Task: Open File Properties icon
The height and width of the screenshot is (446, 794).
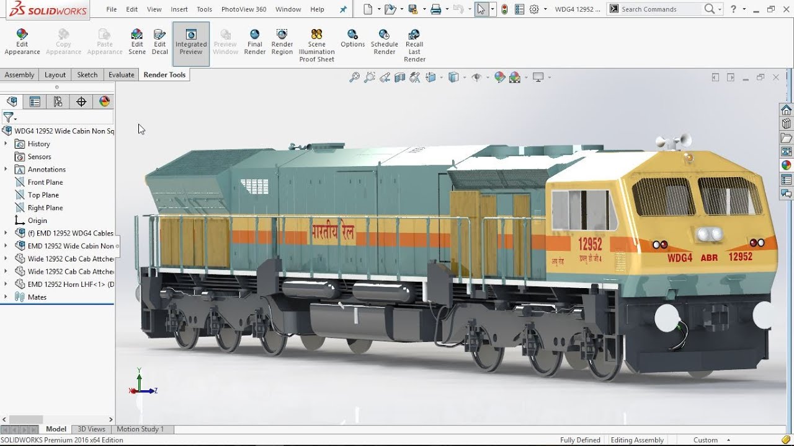Action: click(x=519, y=9)
